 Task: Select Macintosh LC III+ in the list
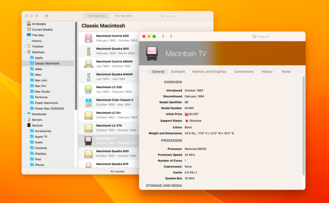tap(109, 115)
